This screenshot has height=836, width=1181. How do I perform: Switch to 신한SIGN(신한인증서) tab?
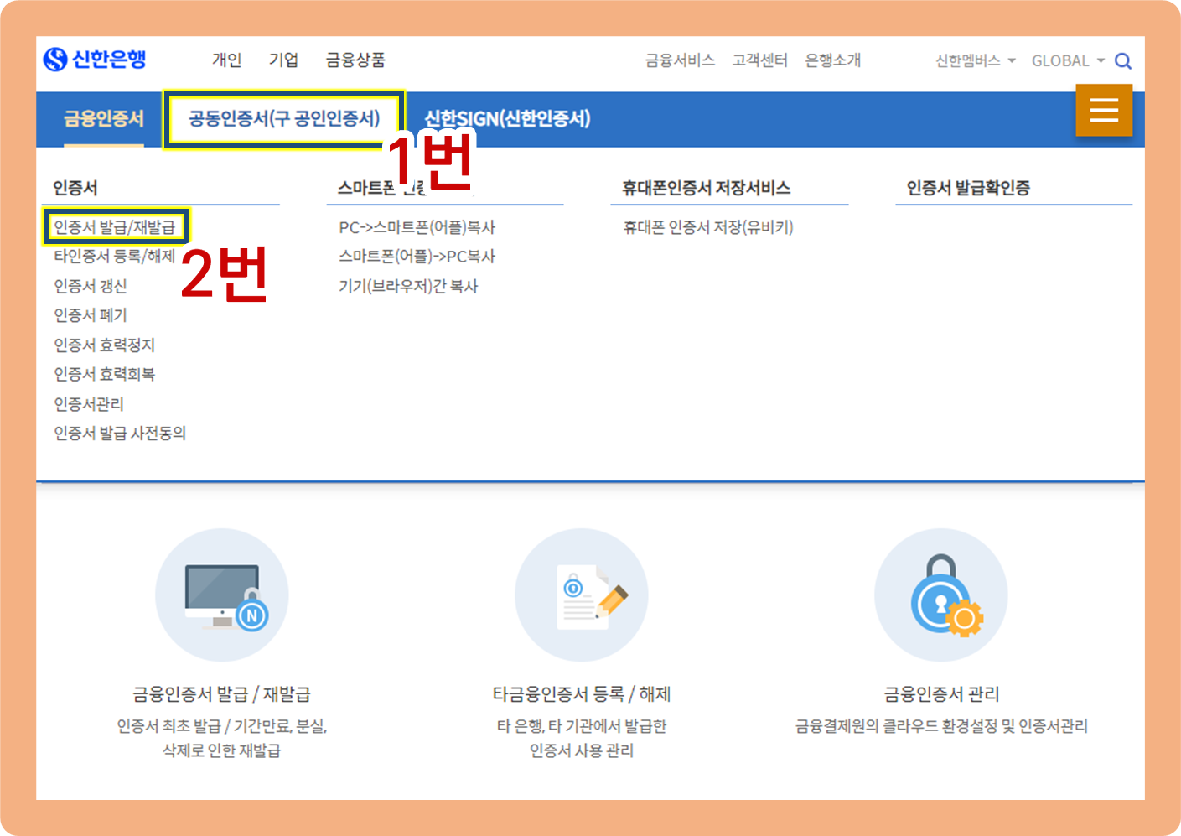[508, 119]
